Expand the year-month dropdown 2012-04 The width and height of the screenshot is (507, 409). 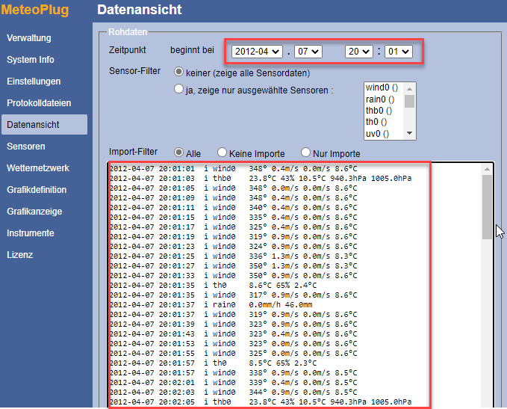[256, 52]
